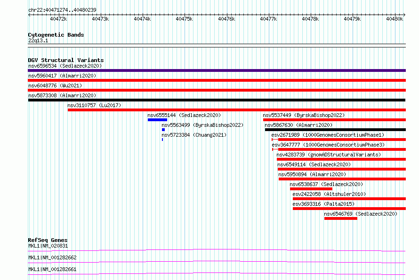Open nsv5563499 (ByrskaBishop2022) label

(202, 125)
